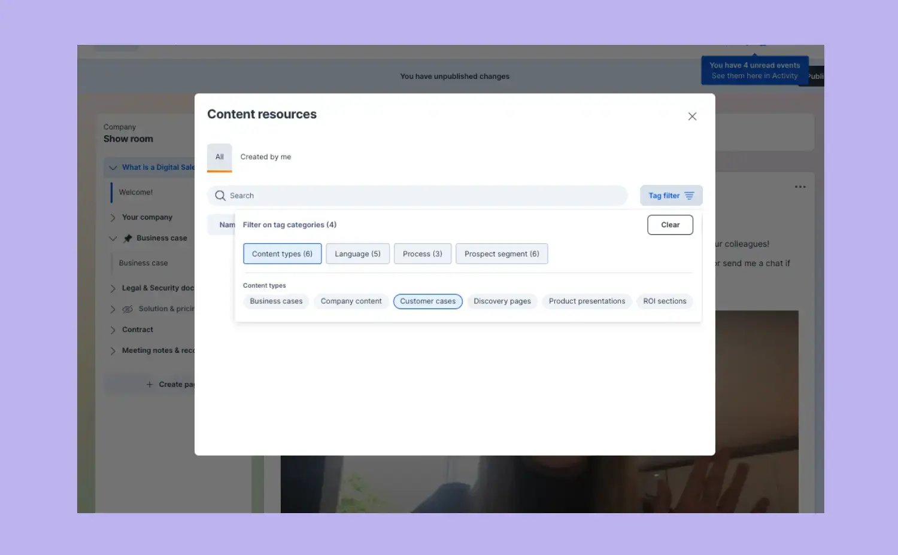This screenshot has height=555, width=898.
Task: Select Prospect segment (6) category
Action: [502, 254]
